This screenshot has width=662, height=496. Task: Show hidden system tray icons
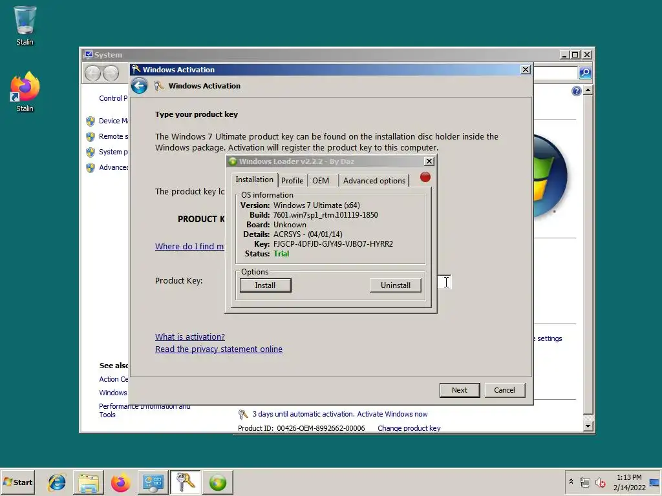click(x=571, y=481)
